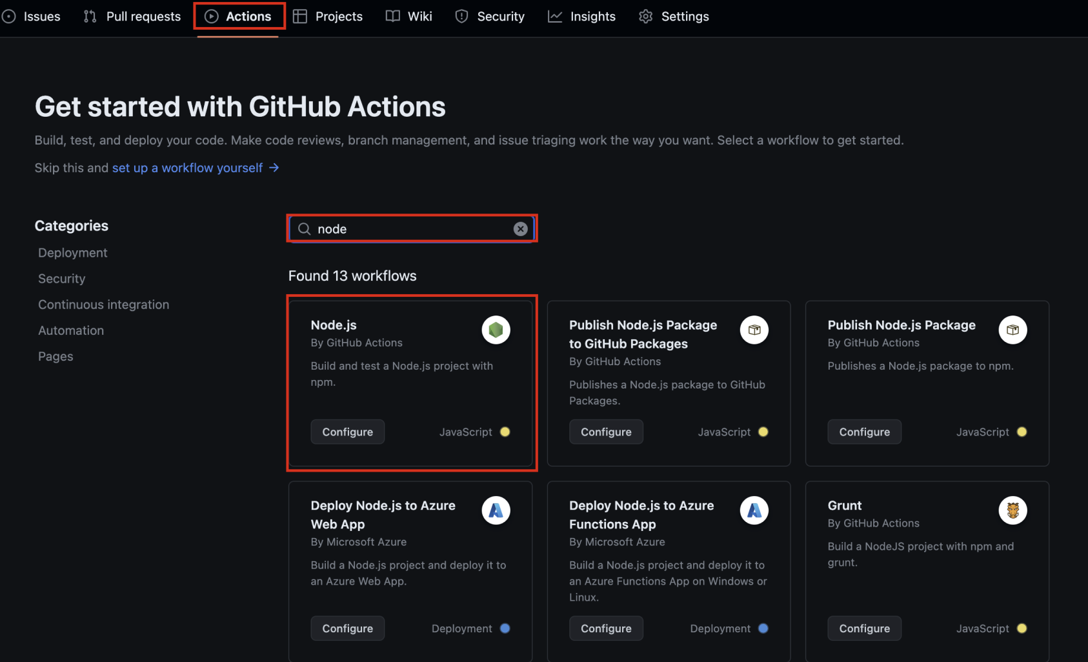Click the Grunt workflow boar icon
The width and height of the screenshot is (1088, 662).
[x=1012, y=510]
